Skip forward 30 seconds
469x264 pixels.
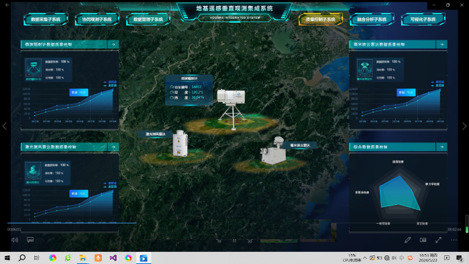pos(250,240)
